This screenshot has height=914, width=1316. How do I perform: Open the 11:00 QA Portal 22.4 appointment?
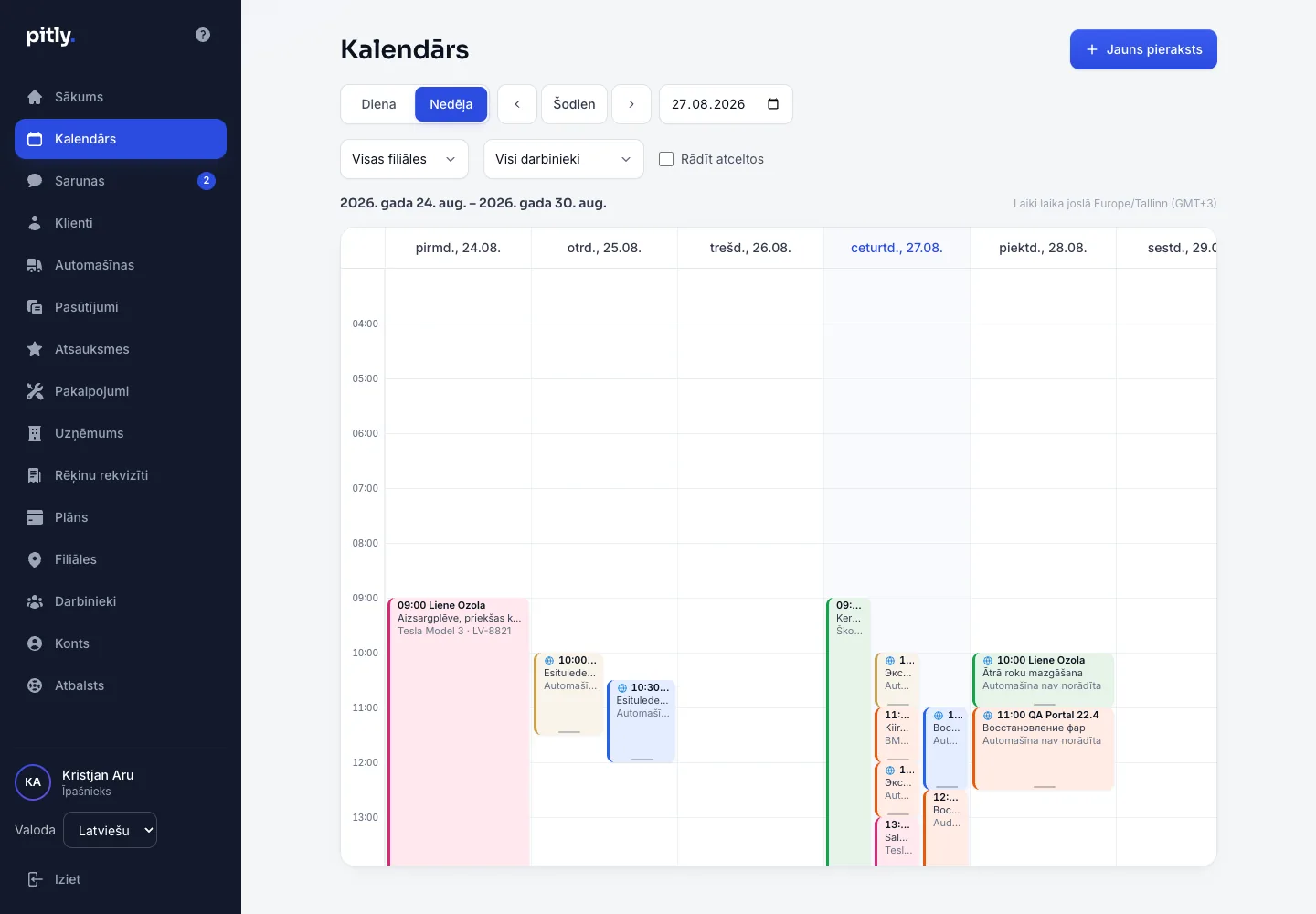1043,749
